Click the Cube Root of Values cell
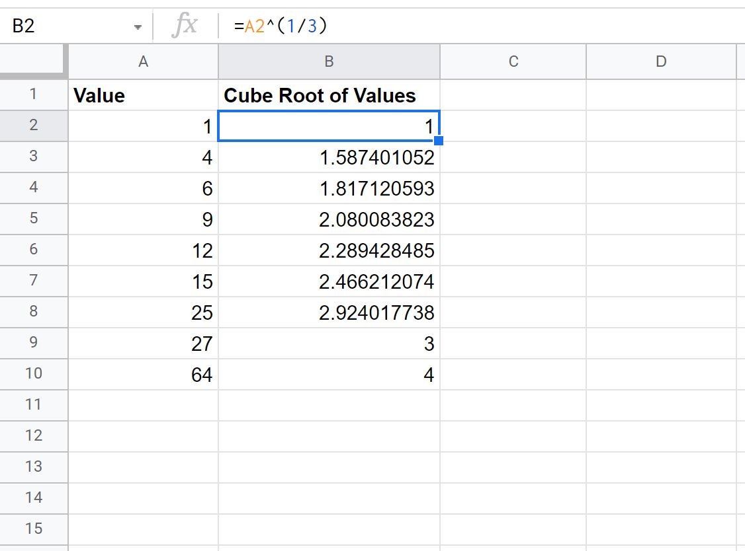Screen dimensions: 745x551 tap(329, 95)
